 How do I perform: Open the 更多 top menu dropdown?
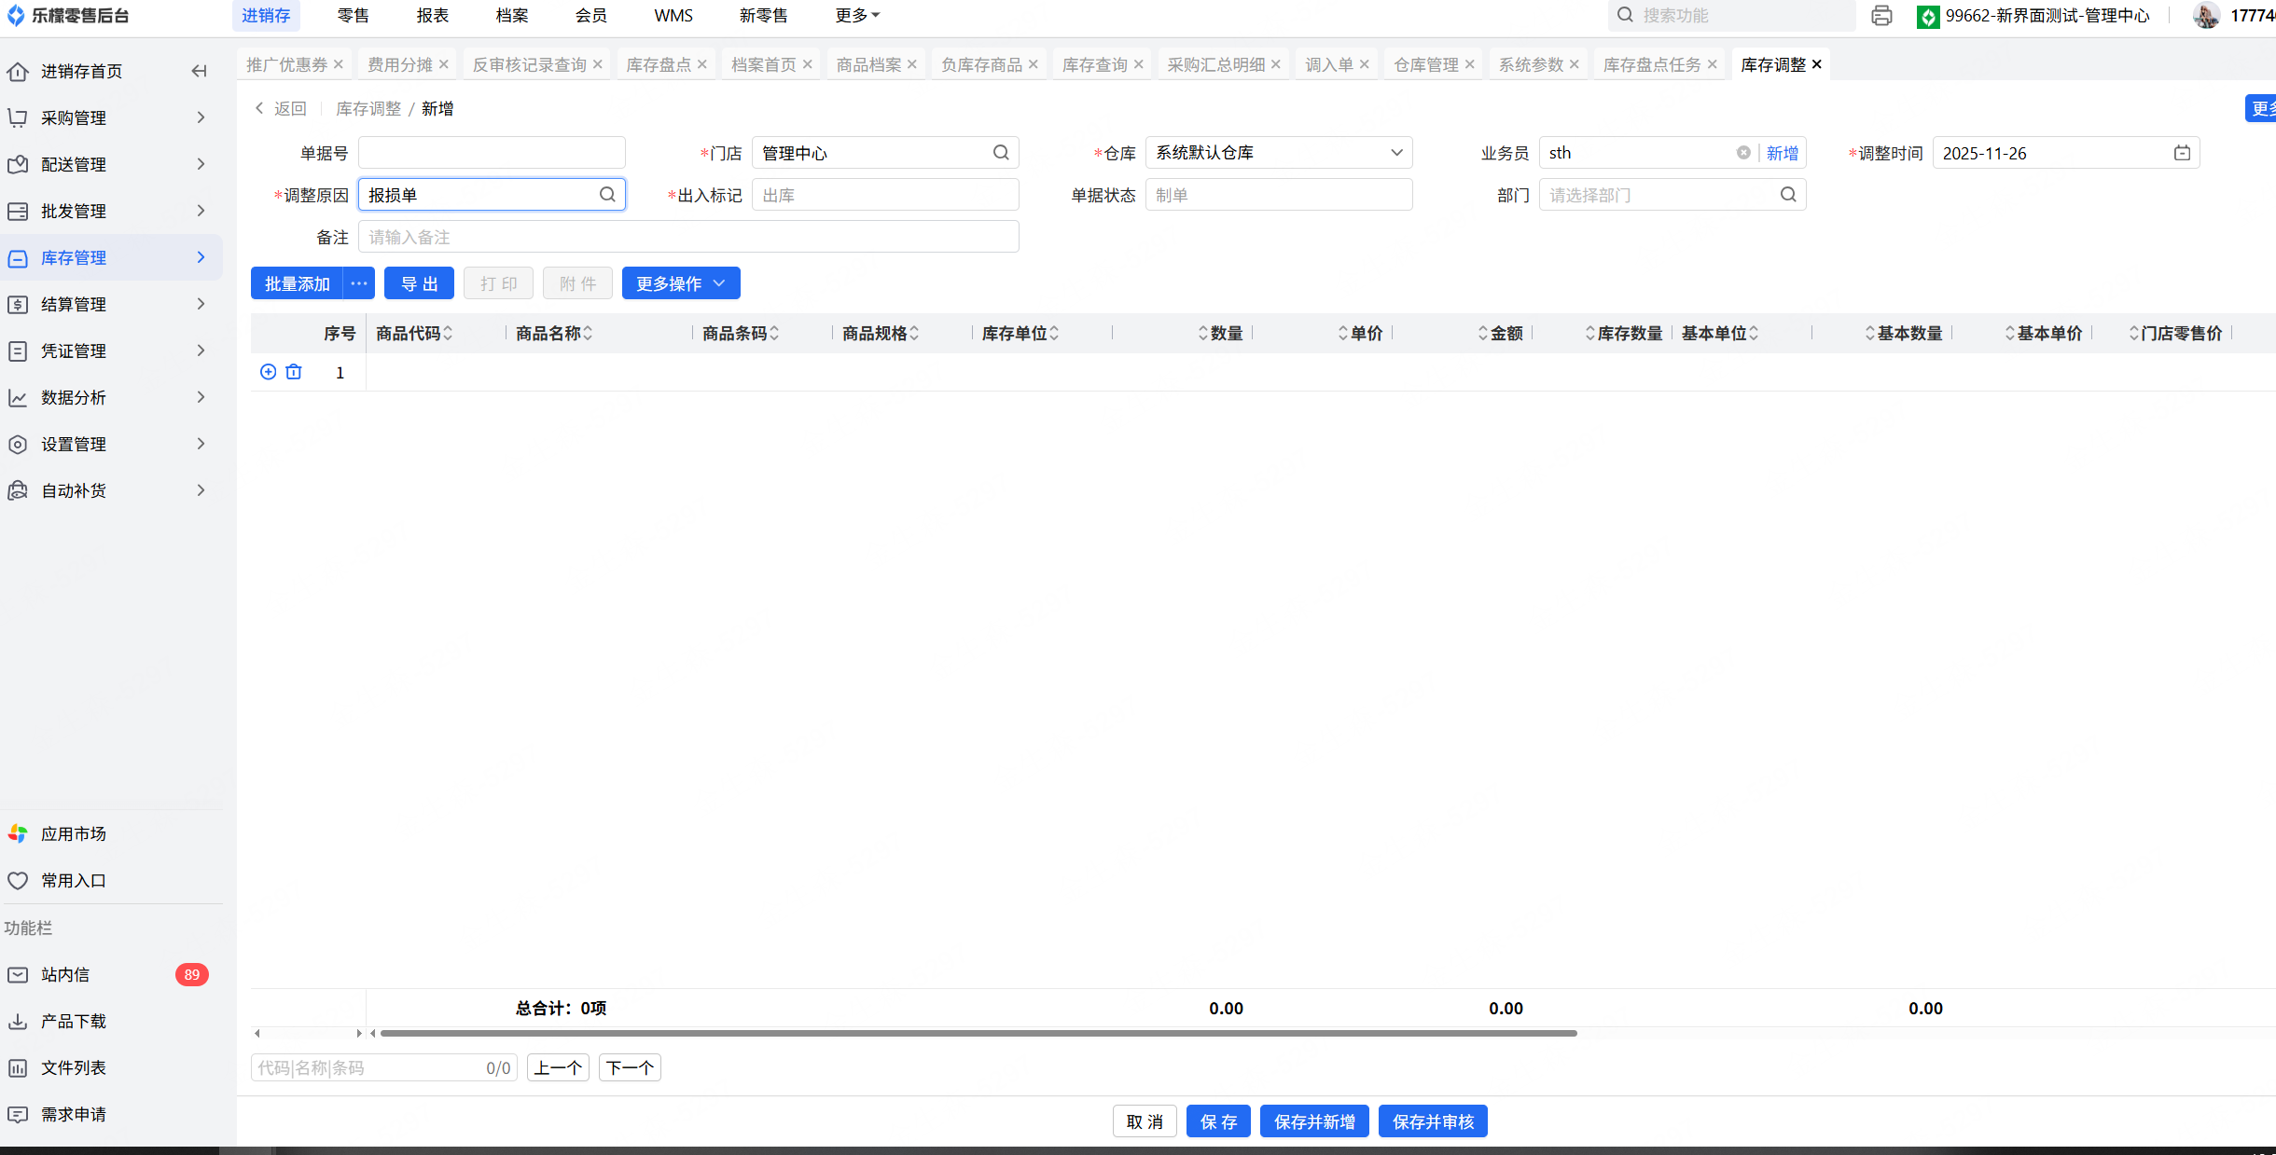click(x=857, y=16)
